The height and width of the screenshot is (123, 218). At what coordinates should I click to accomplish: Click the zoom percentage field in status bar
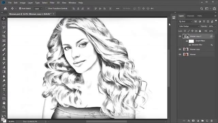[12, 122]
